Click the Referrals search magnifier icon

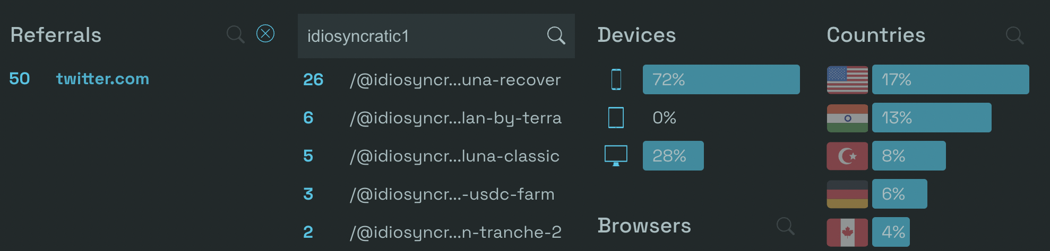(235, 35)
